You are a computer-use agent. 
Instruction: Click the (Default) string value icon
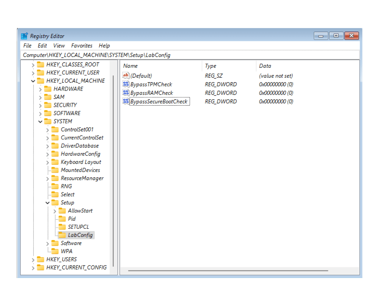pos(126,76)
